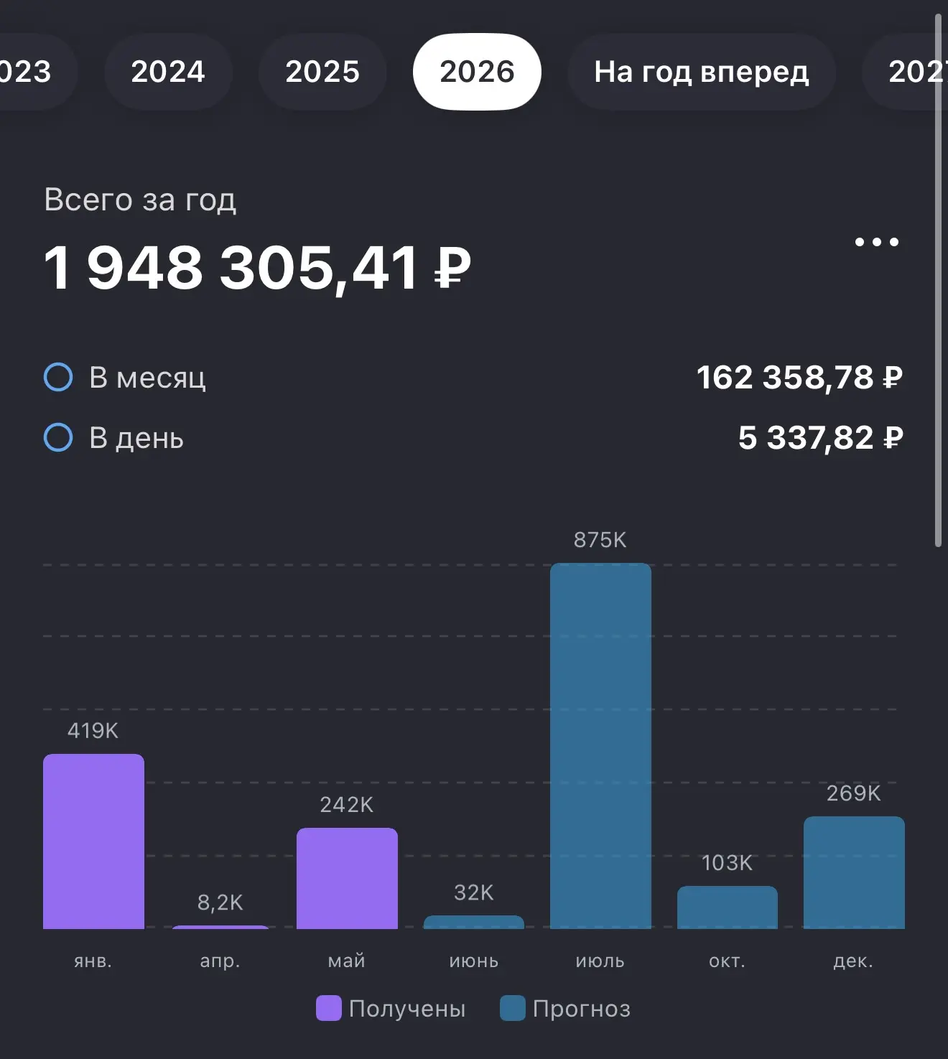Click the April 8,2K small bar
948x1059 pixels.
tap(220, 927)
